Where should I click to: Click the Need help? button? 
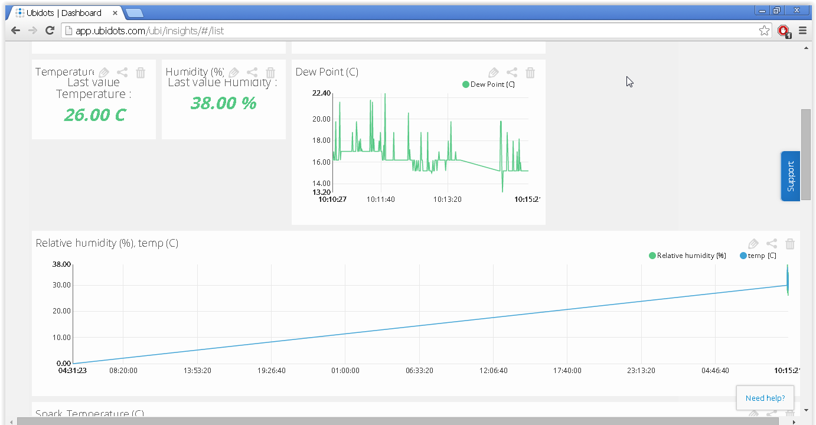[x=765, y=398]
